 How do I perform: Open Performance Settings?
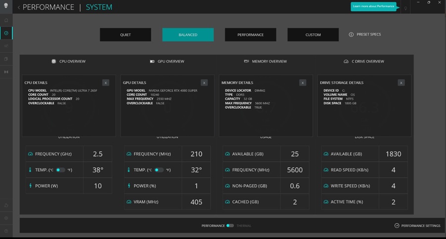(x=417, y=226)
